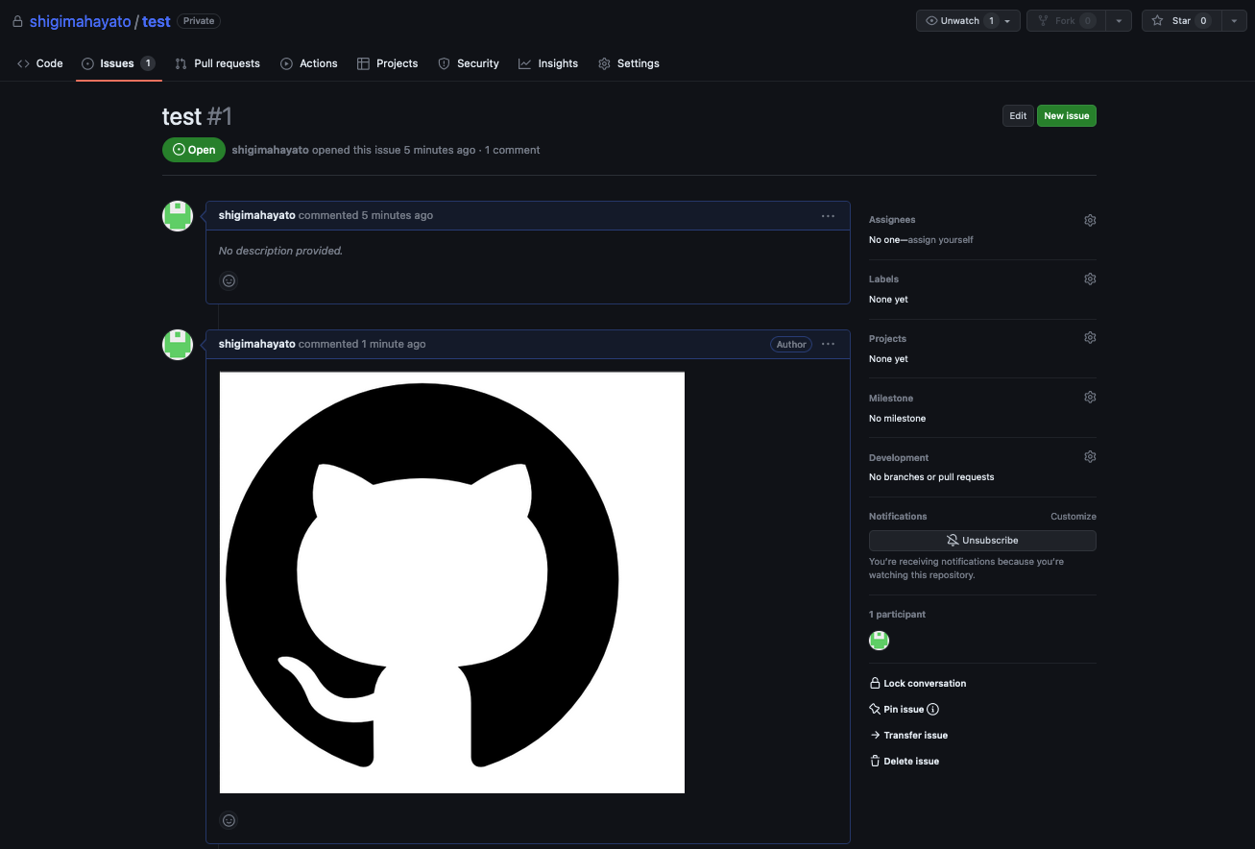Open the Milestone gear icon
Viewport: 1255px width, 849px height.
1090,397
